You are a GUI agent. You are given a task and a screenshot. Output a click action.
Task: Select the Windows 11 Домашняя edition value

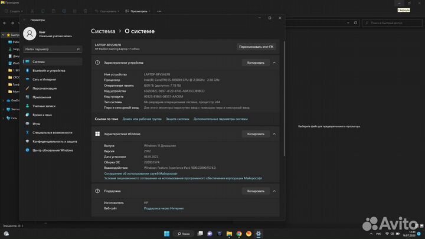159,146
